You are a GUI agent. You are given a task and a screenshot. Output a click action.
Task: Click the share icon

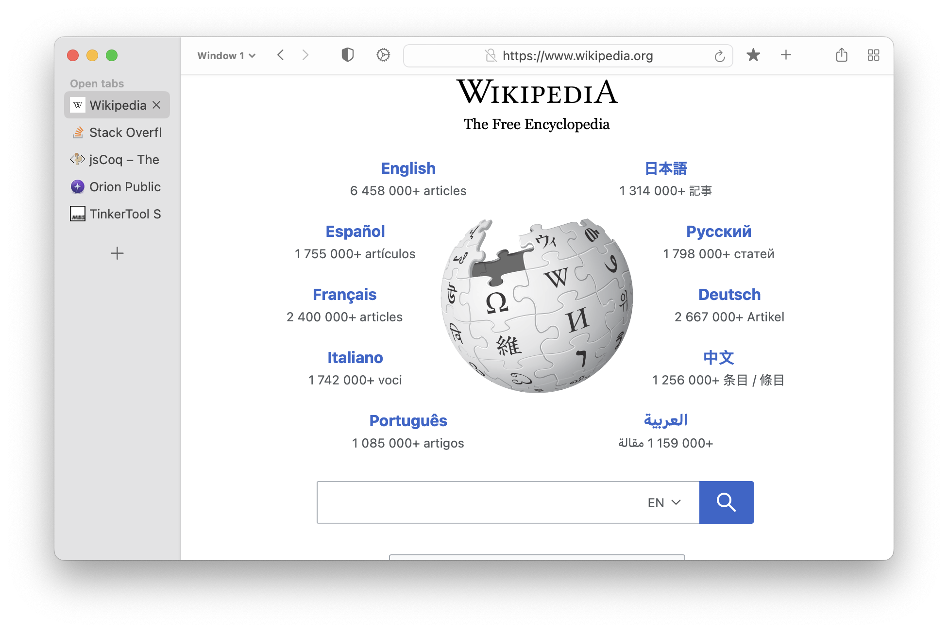[x=842, y=55]
